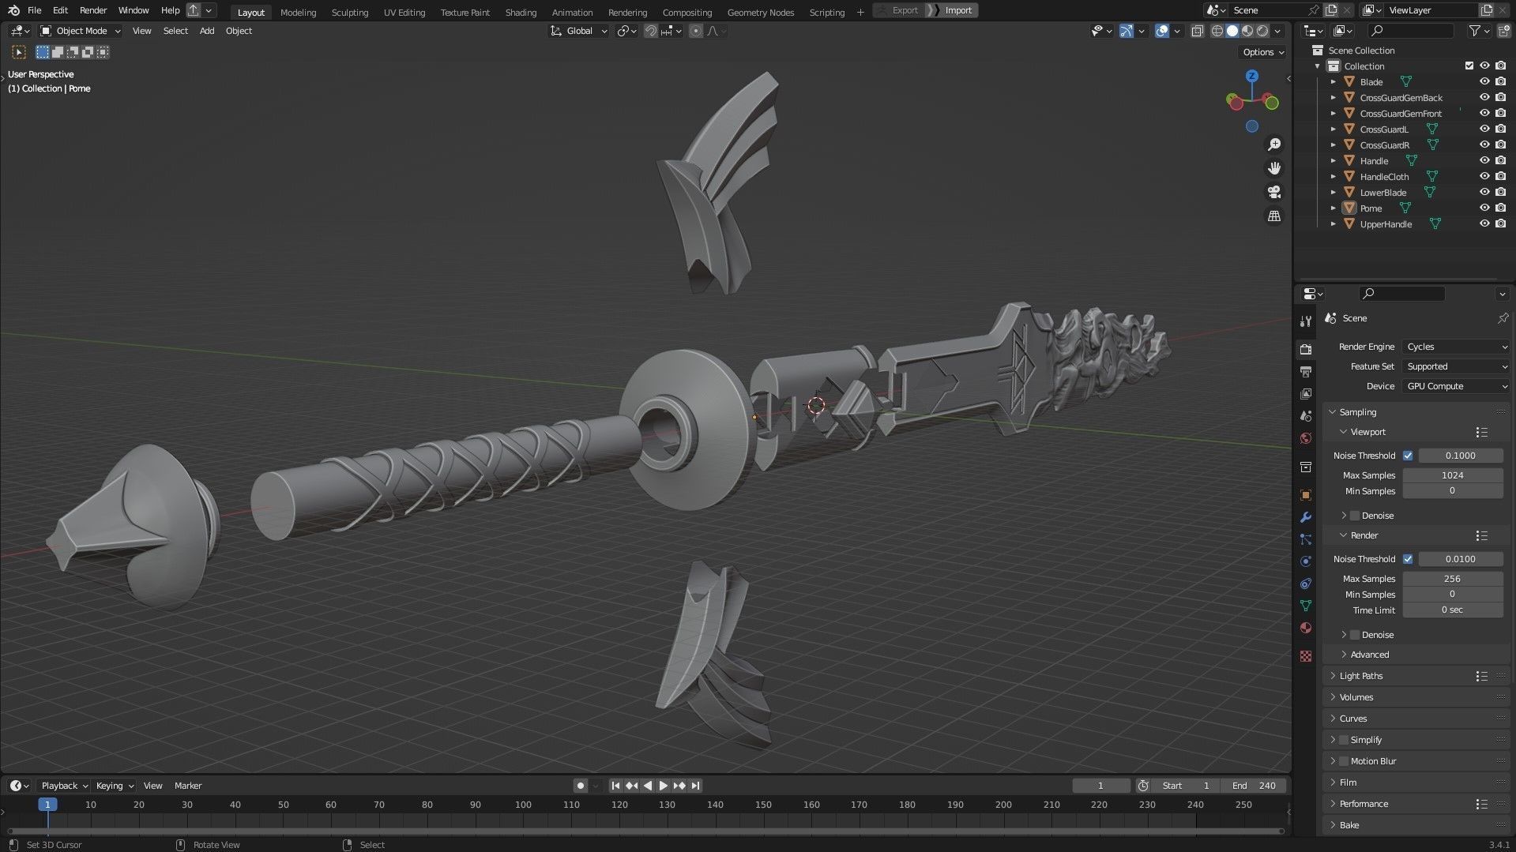Image resolution: width=1516 pixels, height=852 pixels.
Task: Toggle Viewport Noise Threshold checkbox
Action: [1408, 456]
